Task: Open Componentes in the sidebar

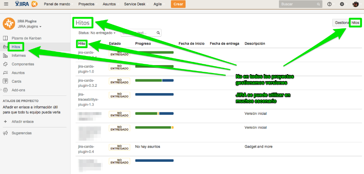Action: point(23,64)
